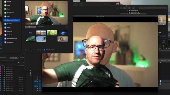
Task: Click the Name column header in bin
Action: click(3, 65)
